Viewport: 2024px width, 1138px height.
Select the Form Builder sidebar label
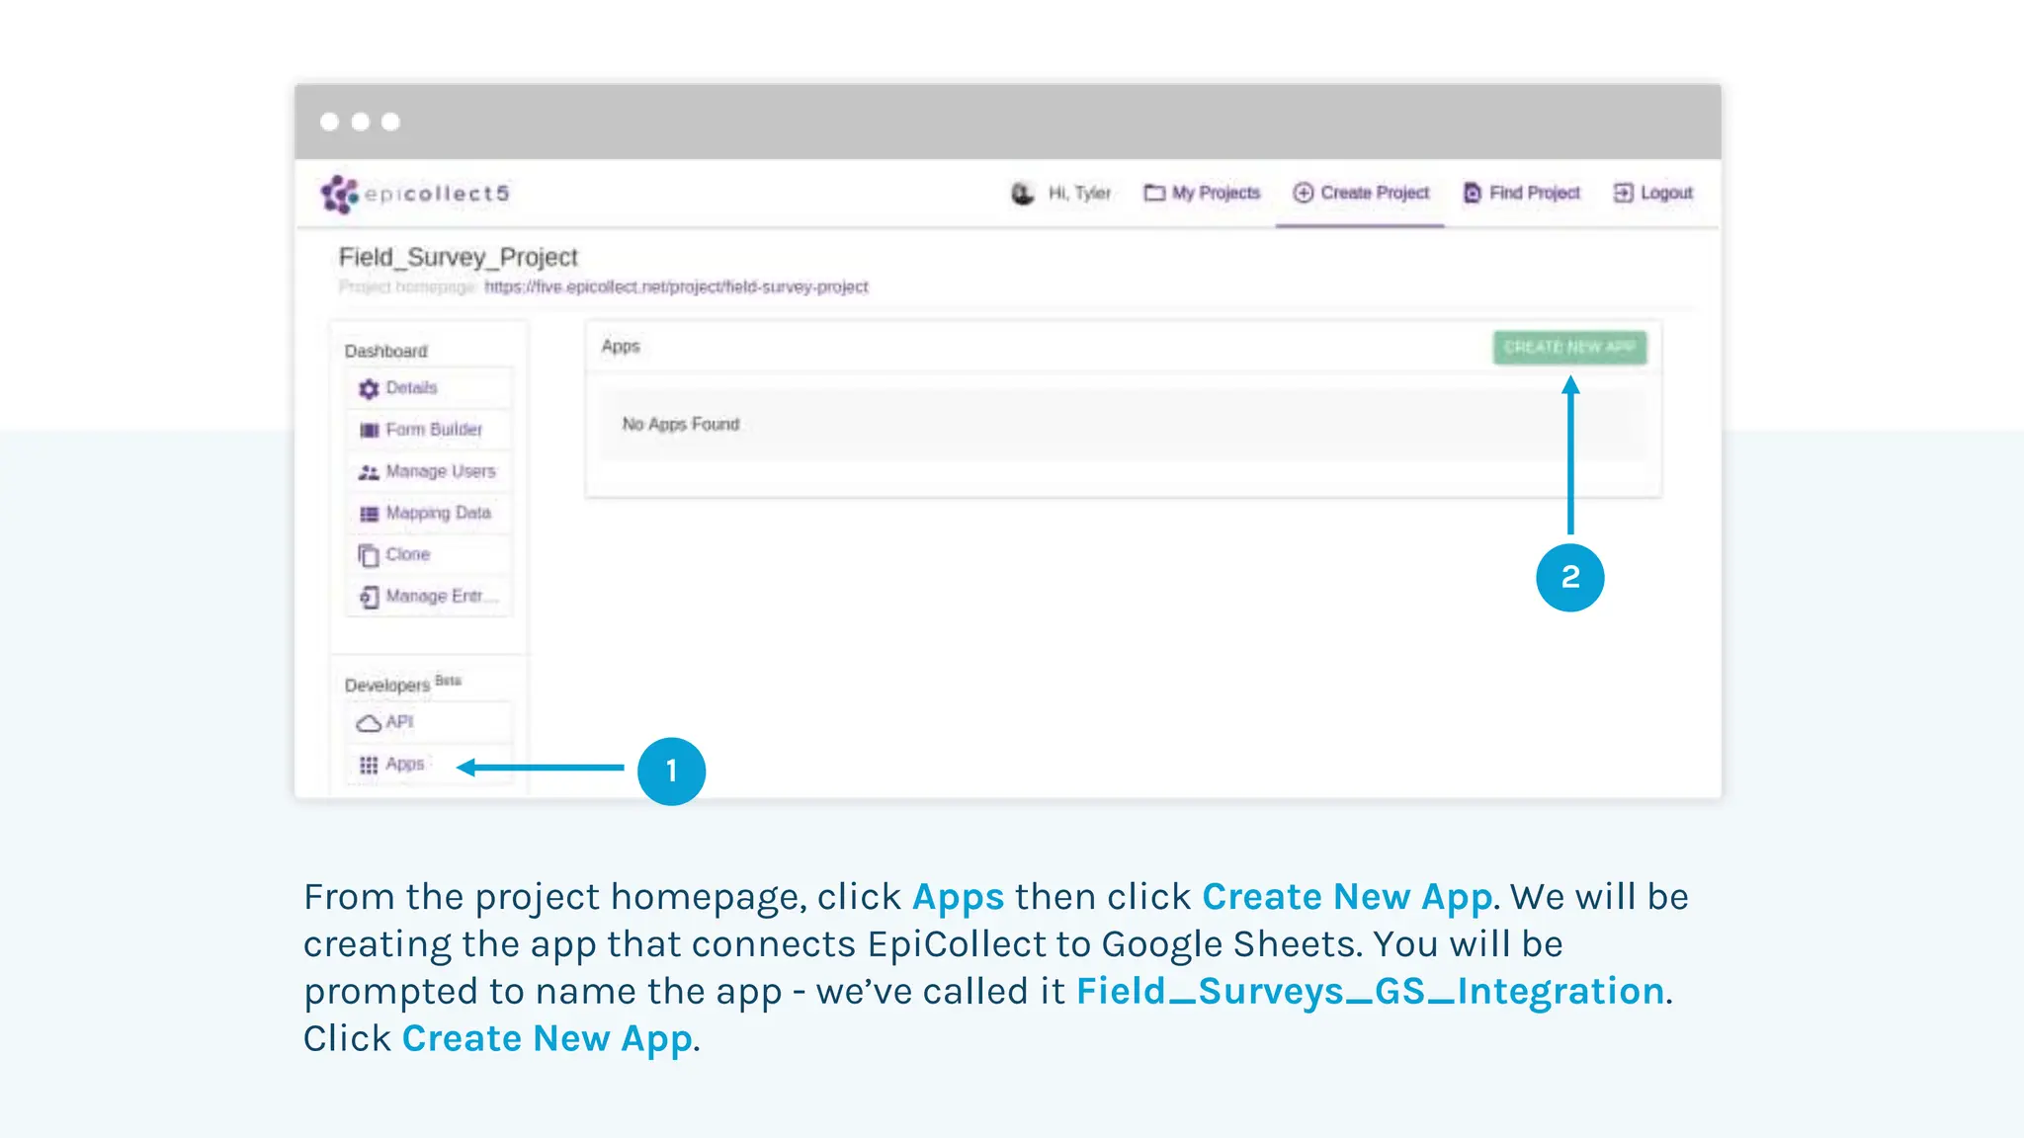pyautogui.click(x=434, y=430)
